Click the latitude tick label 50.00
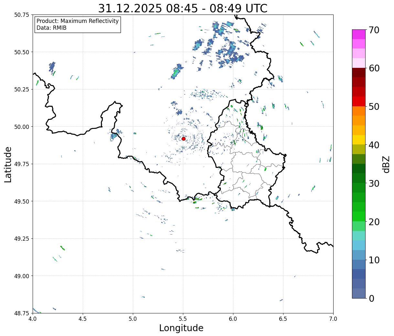The width and height of the screenshot is (394, 336). coord(22,127)
